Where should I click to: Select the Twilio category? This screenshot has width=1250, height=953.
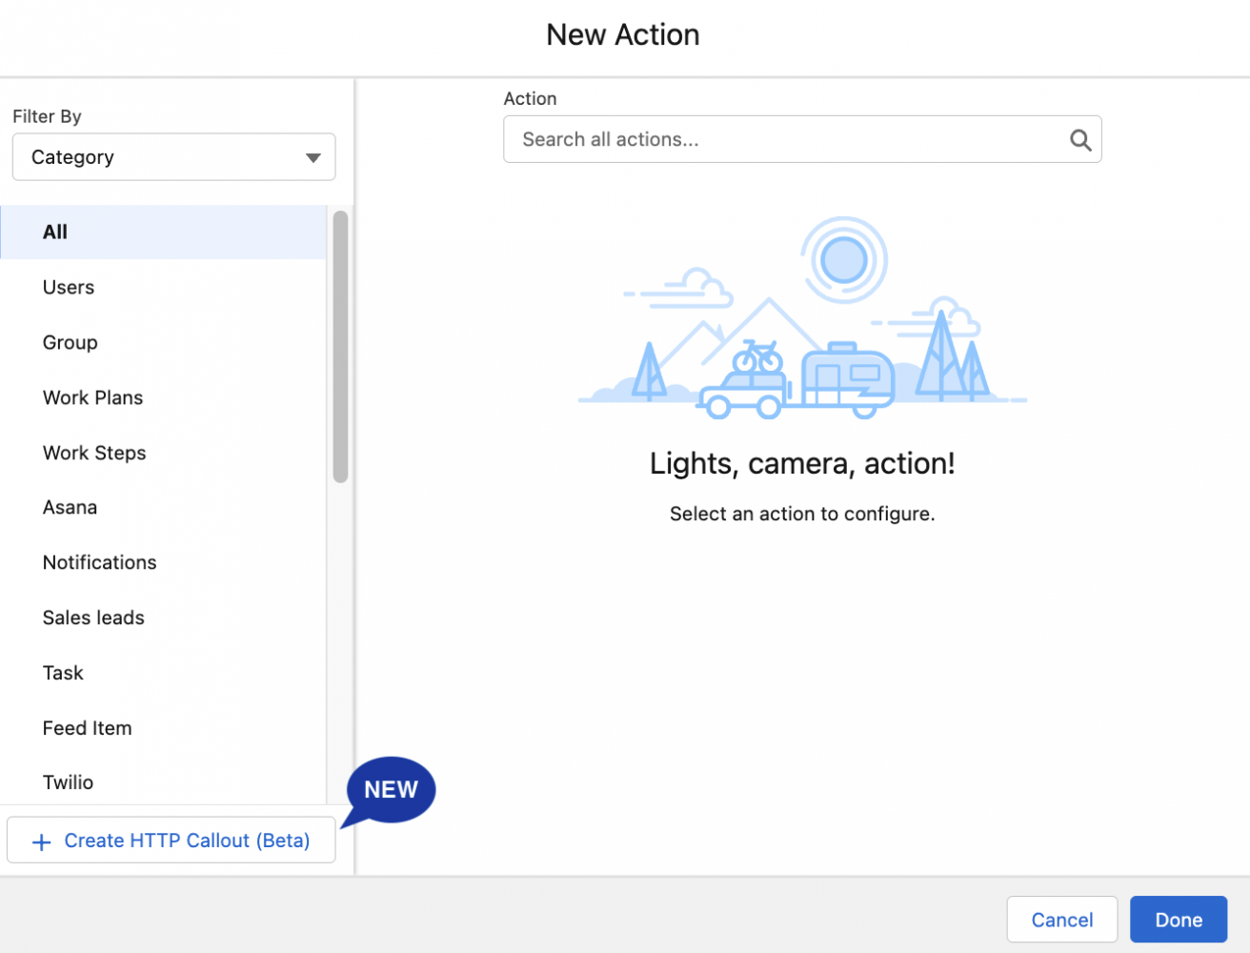[x=163, y=781]
